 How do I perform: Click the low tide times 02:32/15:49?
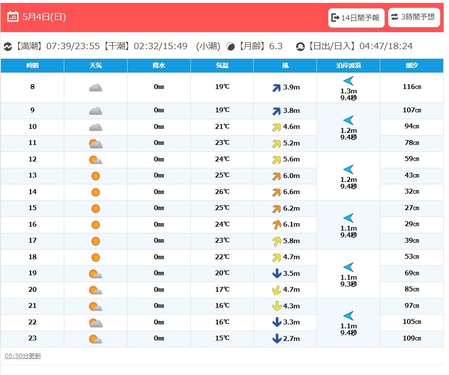click(160, 46)
